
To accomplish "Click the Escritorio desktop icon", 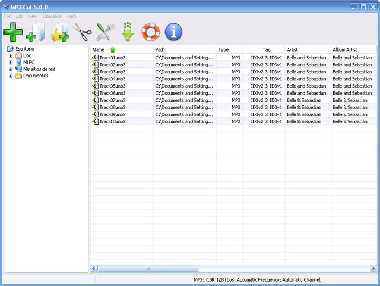I will tap(10, 49).
